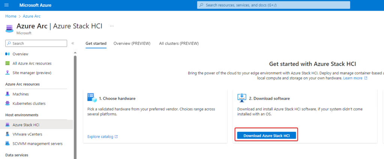Switch to All clusters (PREVIEW) tab

(178, 43)
